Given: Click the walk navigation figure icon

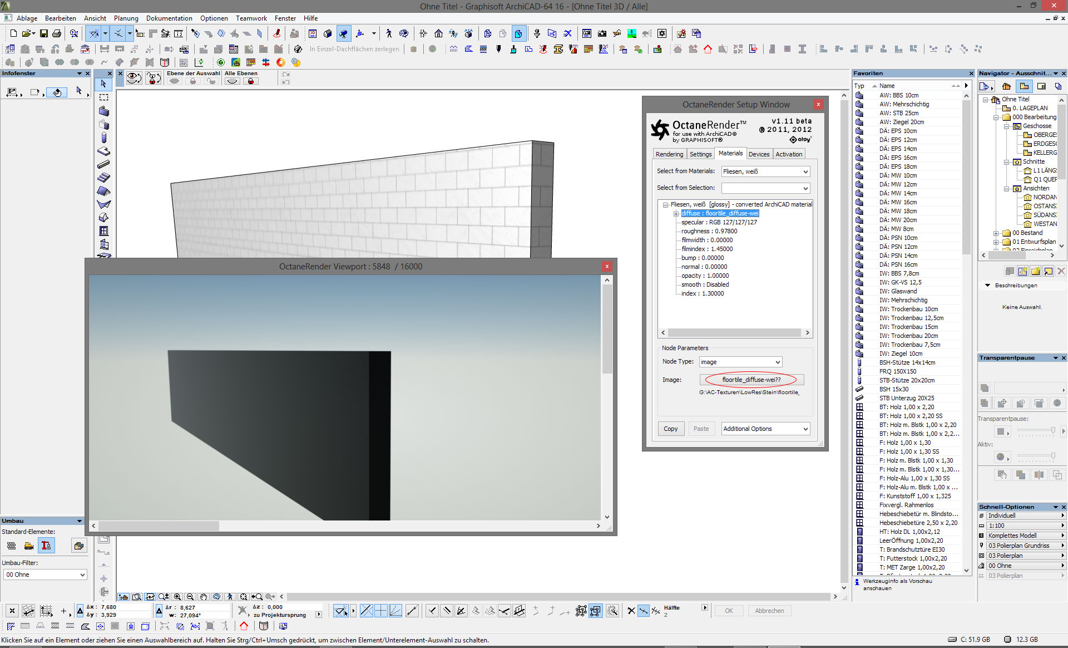Looking at the screenshot, I should coord(389,33).
